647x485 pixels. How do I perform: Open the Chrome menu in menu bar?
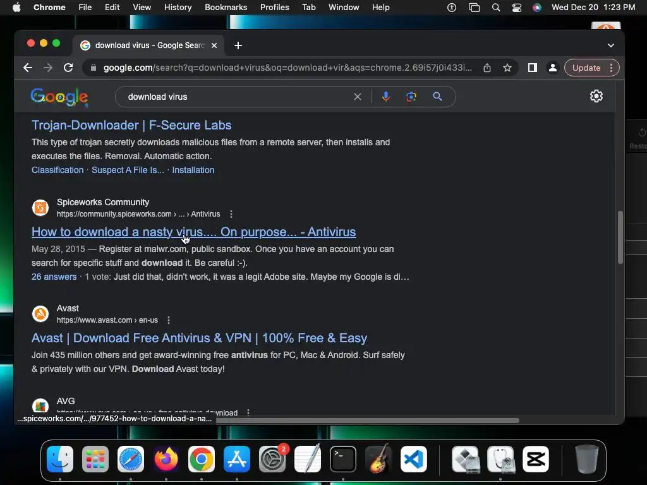49,8
